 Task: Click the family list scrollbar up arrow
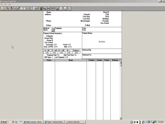coord(121,63)
